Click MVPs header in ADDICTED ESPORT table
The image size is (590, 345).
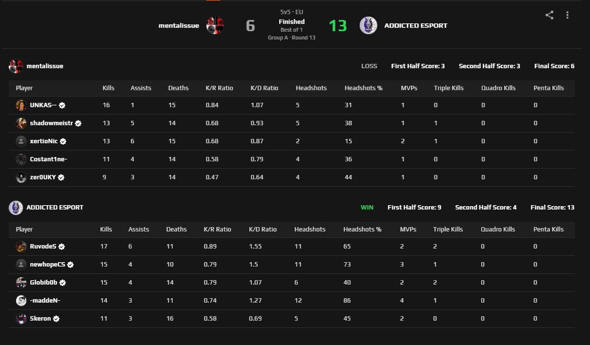tap(408, 230)
